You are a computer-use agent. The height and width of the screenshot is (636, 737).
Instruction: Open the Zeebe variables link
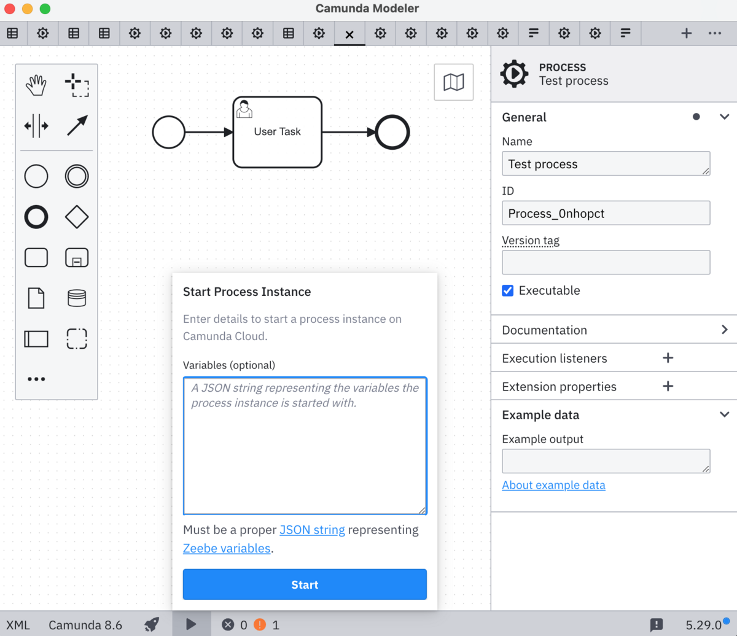pyautogui.click(x=227, y=548)
